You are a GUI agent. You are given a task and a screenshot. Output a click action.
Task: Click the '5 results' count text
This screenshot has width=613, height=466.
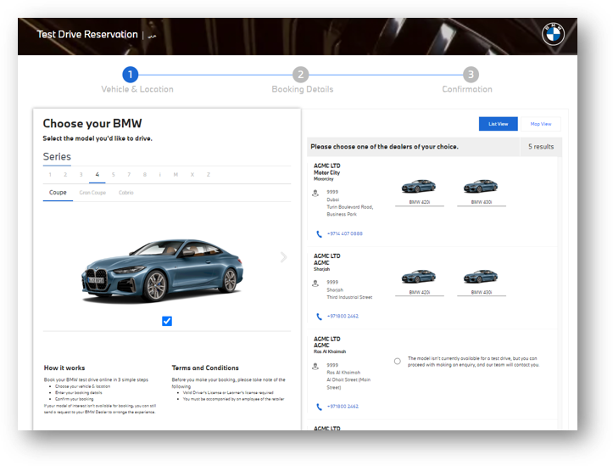pos(541,147)
